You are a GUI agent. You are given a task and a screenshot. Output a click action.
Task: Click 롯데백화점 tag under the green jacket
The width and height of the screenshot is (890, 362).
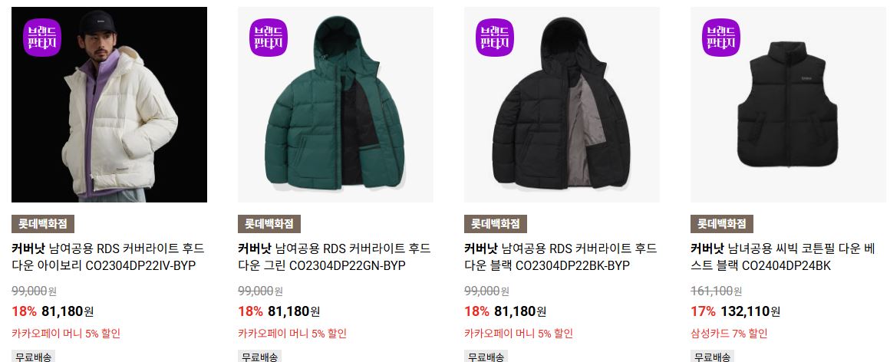(x=269, y=223)
